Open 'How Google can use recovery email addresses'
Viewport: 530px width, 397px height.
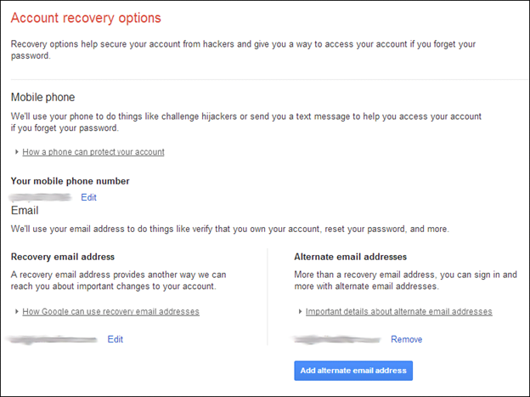(x=111, y=311)
